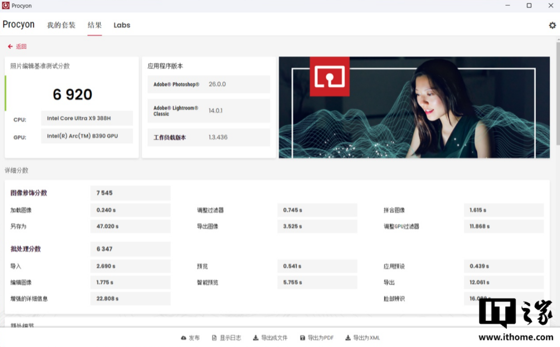Screen dimensions: 560x347
Task: Click the photo editing benchmark banner image
Action: pyautogui.click(x=414, y=107)
